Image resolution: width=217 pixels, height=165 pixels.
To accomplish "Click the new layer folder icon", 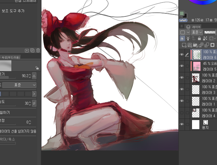I will click(x=195, y=45).
